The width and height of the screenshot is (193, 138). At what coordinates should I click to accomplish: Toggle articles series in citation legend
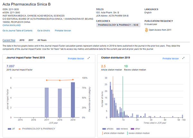click(x=104, y=129)
